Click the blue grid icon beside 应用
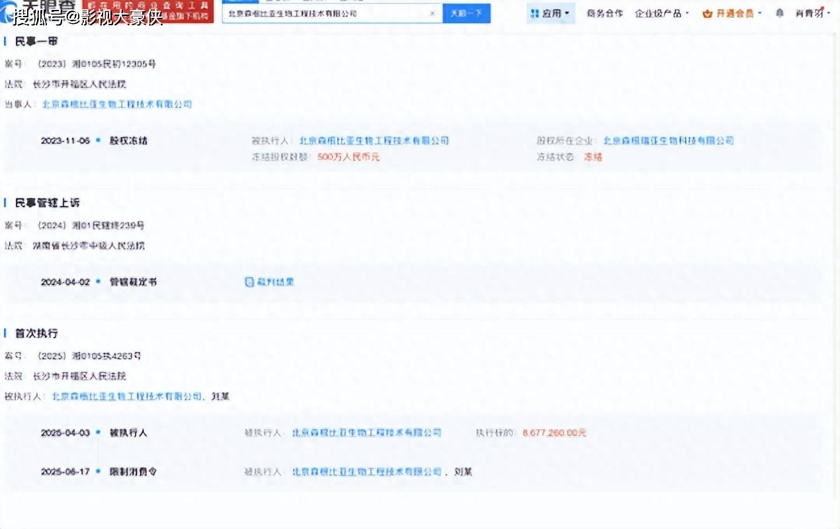This screenshot has width=840, height=529. [x=533, y=12]
